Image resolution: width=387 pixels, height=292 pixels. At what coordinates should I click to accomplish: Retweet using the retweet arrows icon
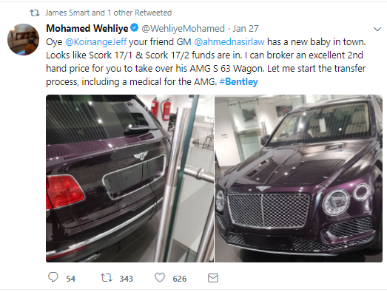(x=107, y=278)
